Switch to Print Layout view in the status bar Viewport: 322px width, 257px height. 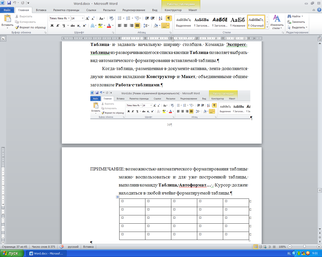tap(256, 247)
